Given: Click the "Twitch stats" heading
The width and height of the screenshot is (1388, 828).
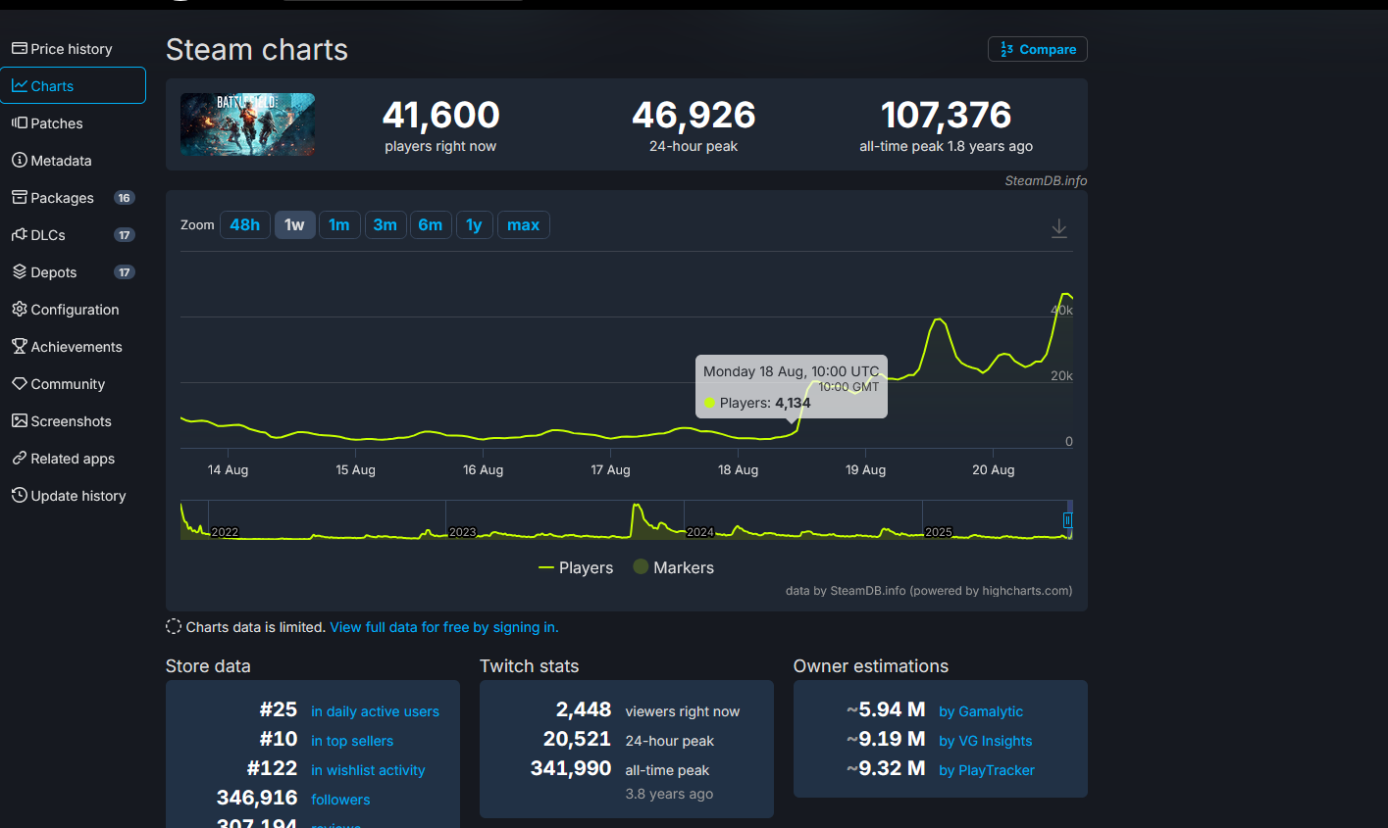Looking at the screenshot, I should tap(530, 666).
